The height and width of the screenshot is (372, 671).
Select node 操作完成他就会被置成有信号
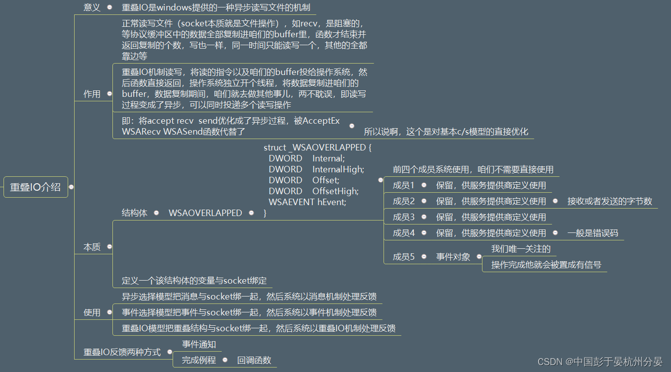click(x=546, y=265)
